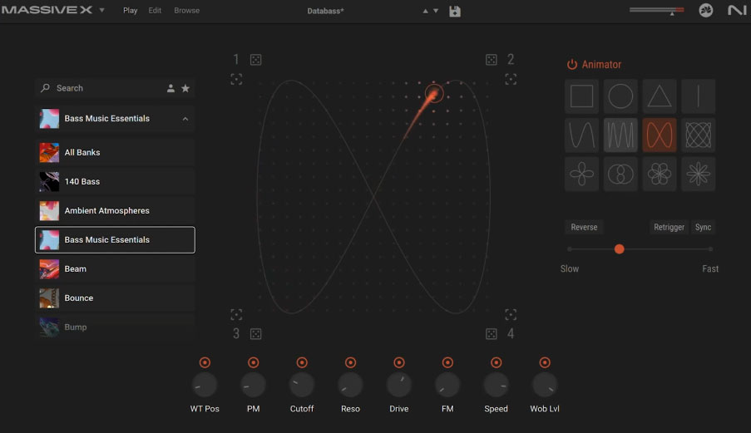Filter presets by user icon

[x=170, y=88]
